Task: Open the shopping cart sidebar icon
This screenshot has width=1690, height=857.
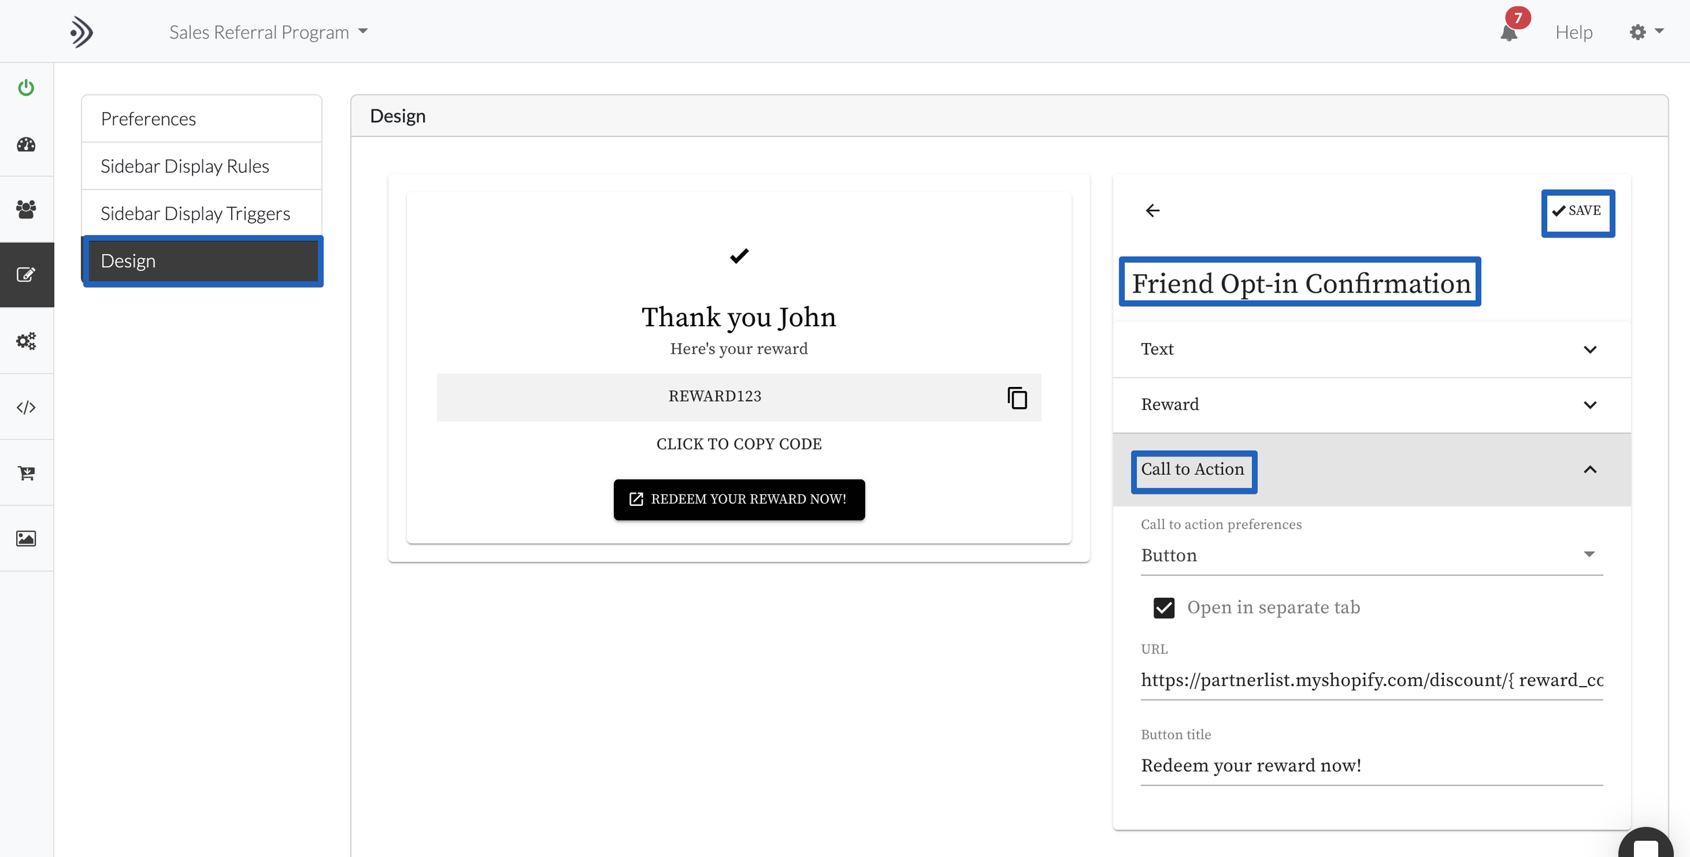Action: coord(26,473)
